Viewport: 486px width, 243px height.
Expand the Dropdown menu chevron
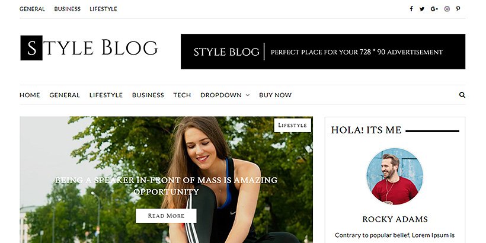pyautogui.click(x=248, y=95)
